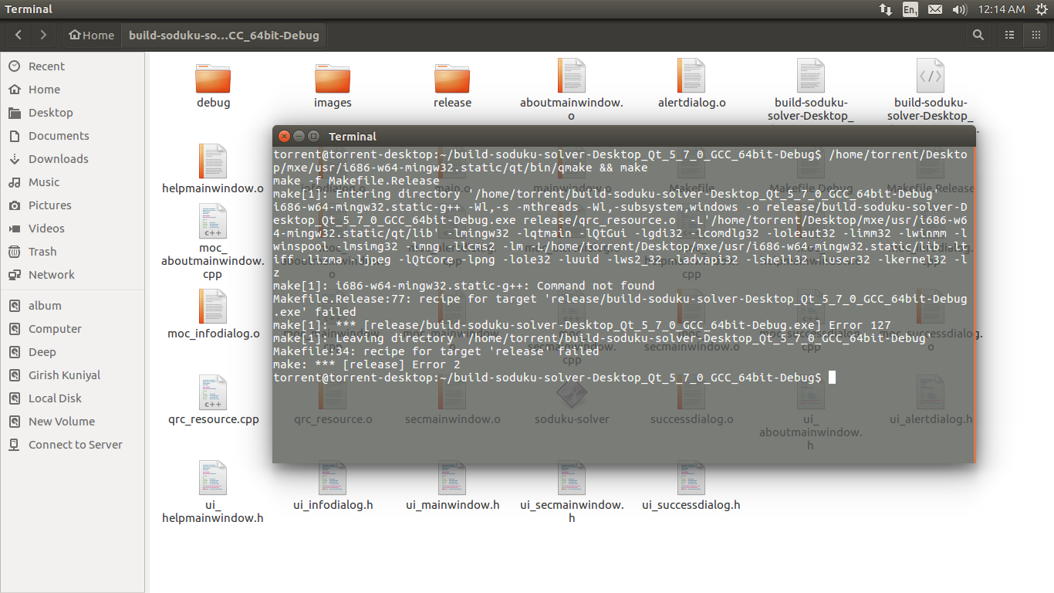Open Home in the sidebar
This screenshot has width=1054, height=593.
click(73, 90)
